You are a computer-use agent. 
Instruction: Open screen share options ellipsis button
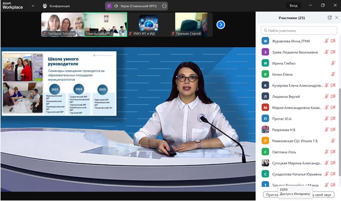click(164, 6)
